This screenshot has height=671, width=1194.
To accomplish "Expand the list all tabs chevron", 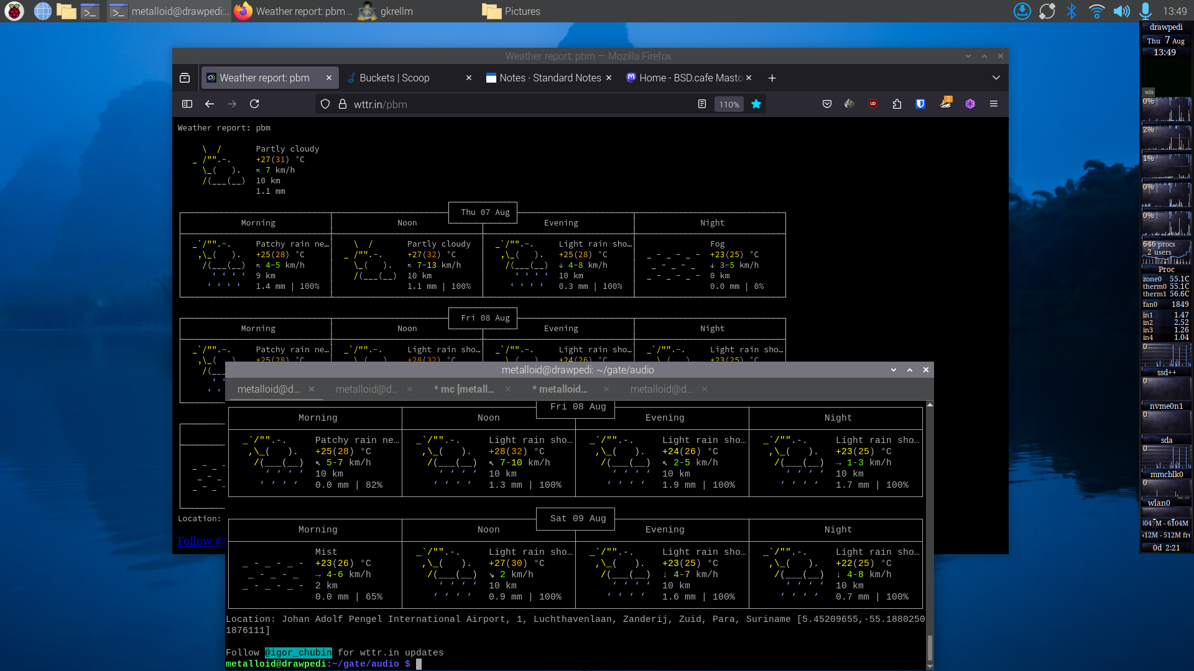I will [x=996, y=78].
